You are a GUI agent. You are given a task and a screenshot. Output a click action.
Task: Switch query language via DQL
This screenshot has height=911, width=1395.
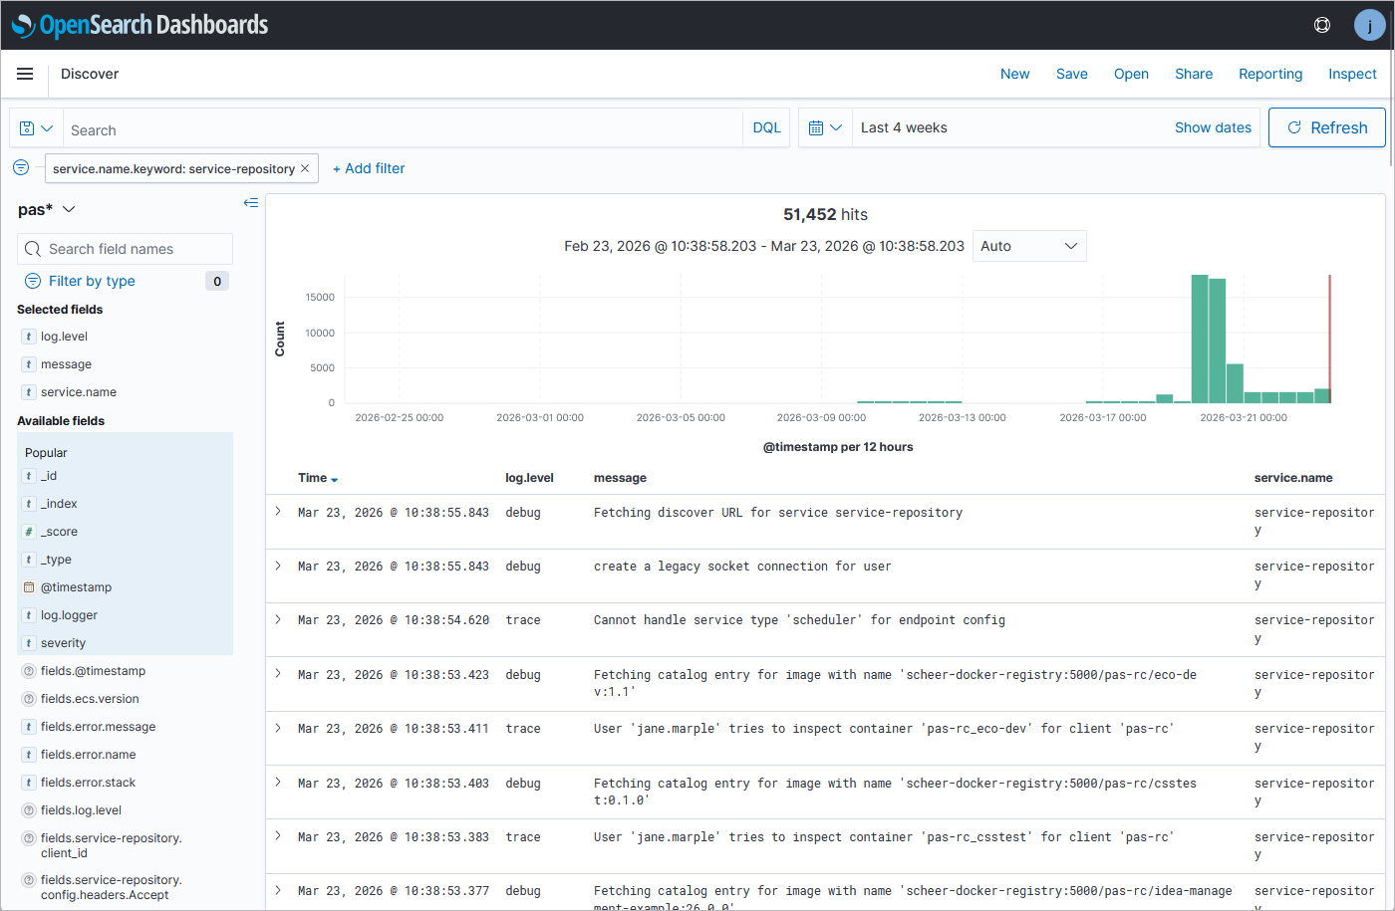[x=766, y=128]
